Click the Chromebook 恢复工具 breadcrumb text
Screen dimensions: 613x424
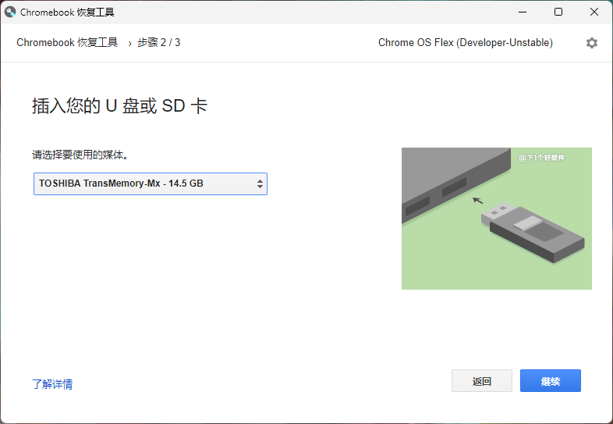tap(67, 42)
